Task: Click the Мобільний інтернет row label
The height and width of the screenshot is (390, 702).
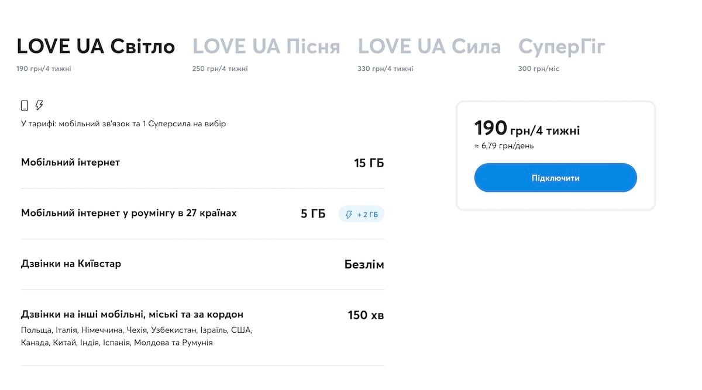Action: point(70,163)
